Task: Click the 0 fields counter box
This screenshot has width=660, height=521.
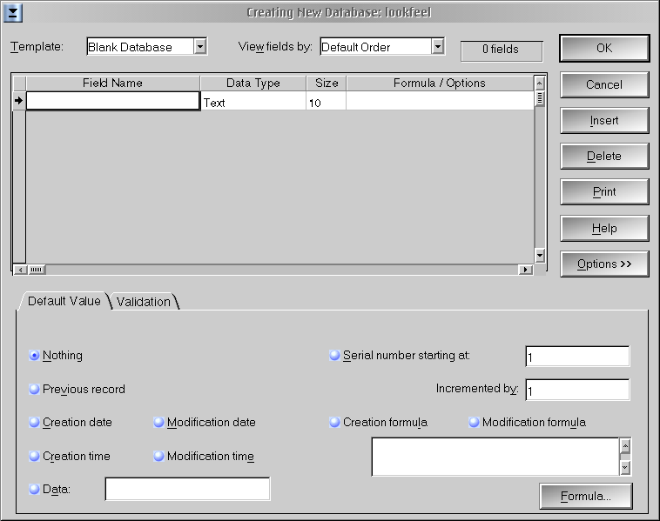Action: pos(501,50)
